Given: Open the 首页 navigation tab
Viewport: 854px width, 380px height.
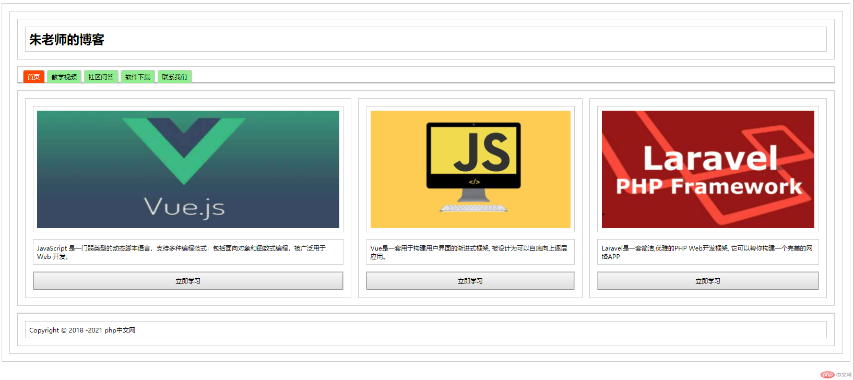Looking at the screenshot, I should tap(33, 77).
